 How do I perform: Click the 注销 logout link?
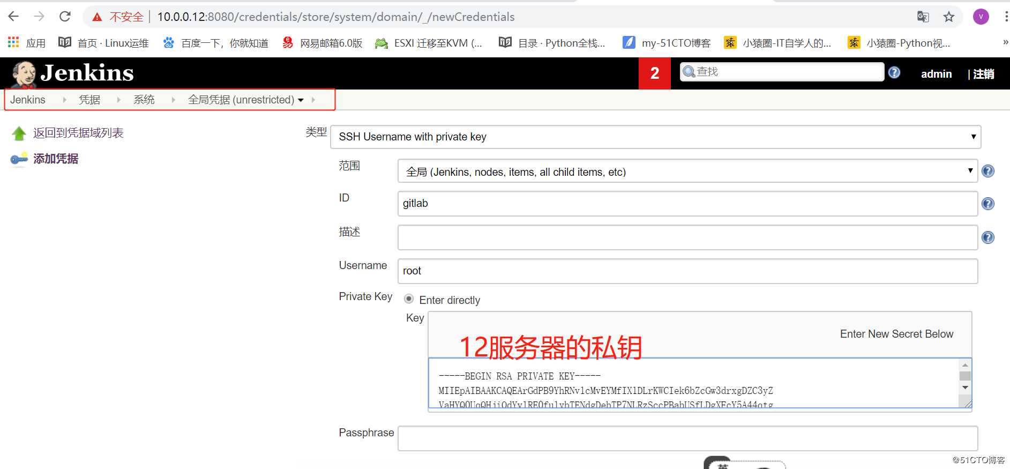coord(984,74)
